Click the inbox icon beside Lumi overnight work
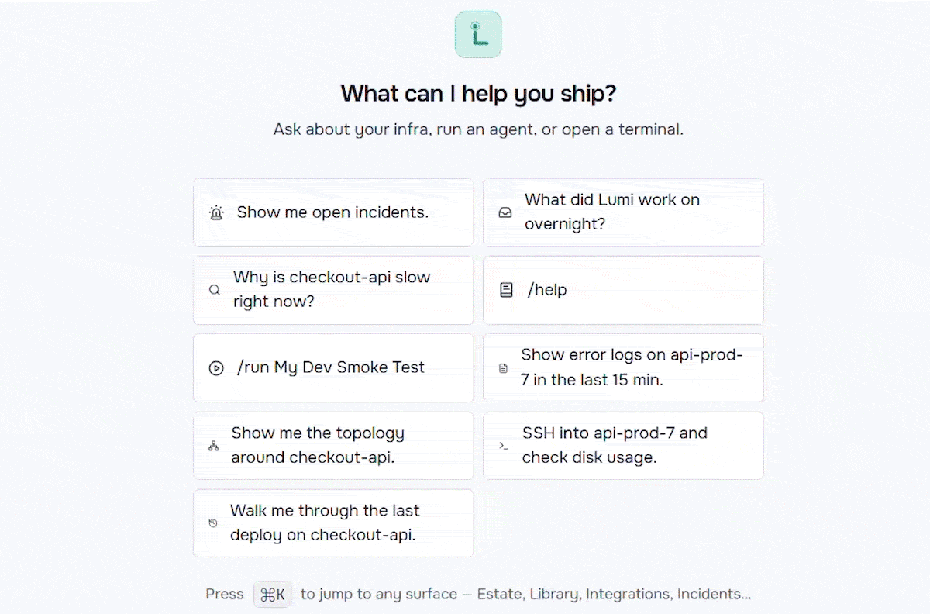Screen dimensions: 930x614 point(505,212)
